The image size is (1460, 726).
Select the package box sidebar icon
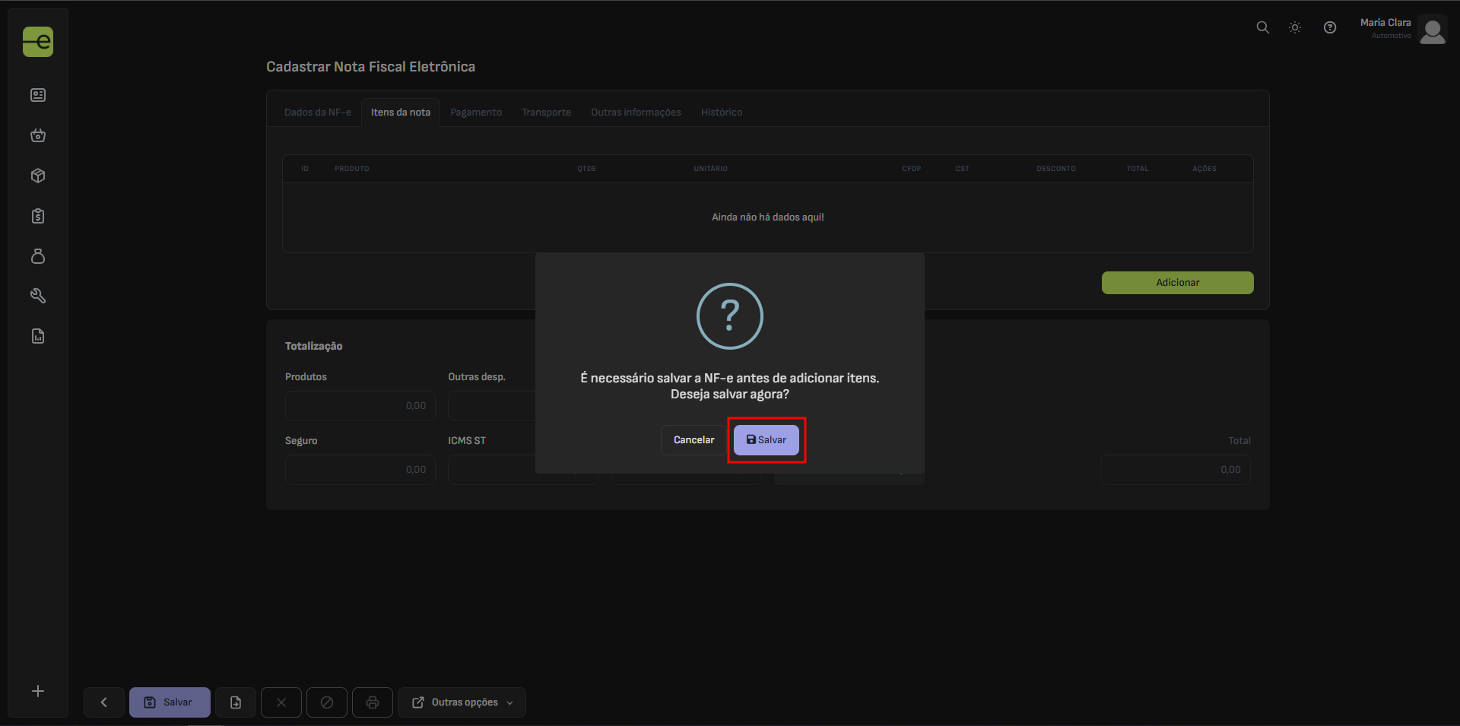coord(38,176)
